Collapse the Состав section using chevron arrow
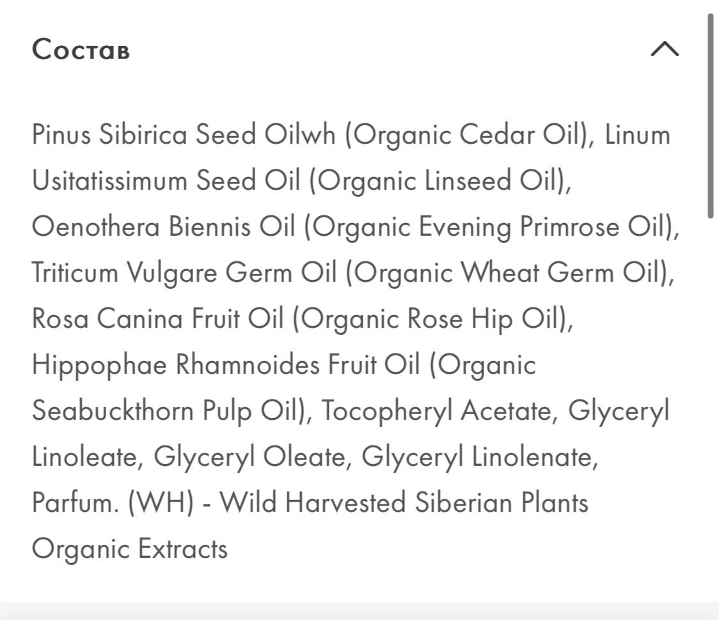The image size is (719, 620). [665, 49]
